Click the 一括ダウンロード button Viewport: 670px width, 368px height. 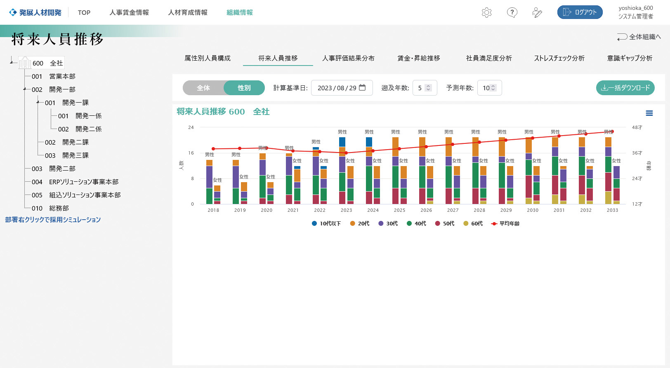click(625, 88)
